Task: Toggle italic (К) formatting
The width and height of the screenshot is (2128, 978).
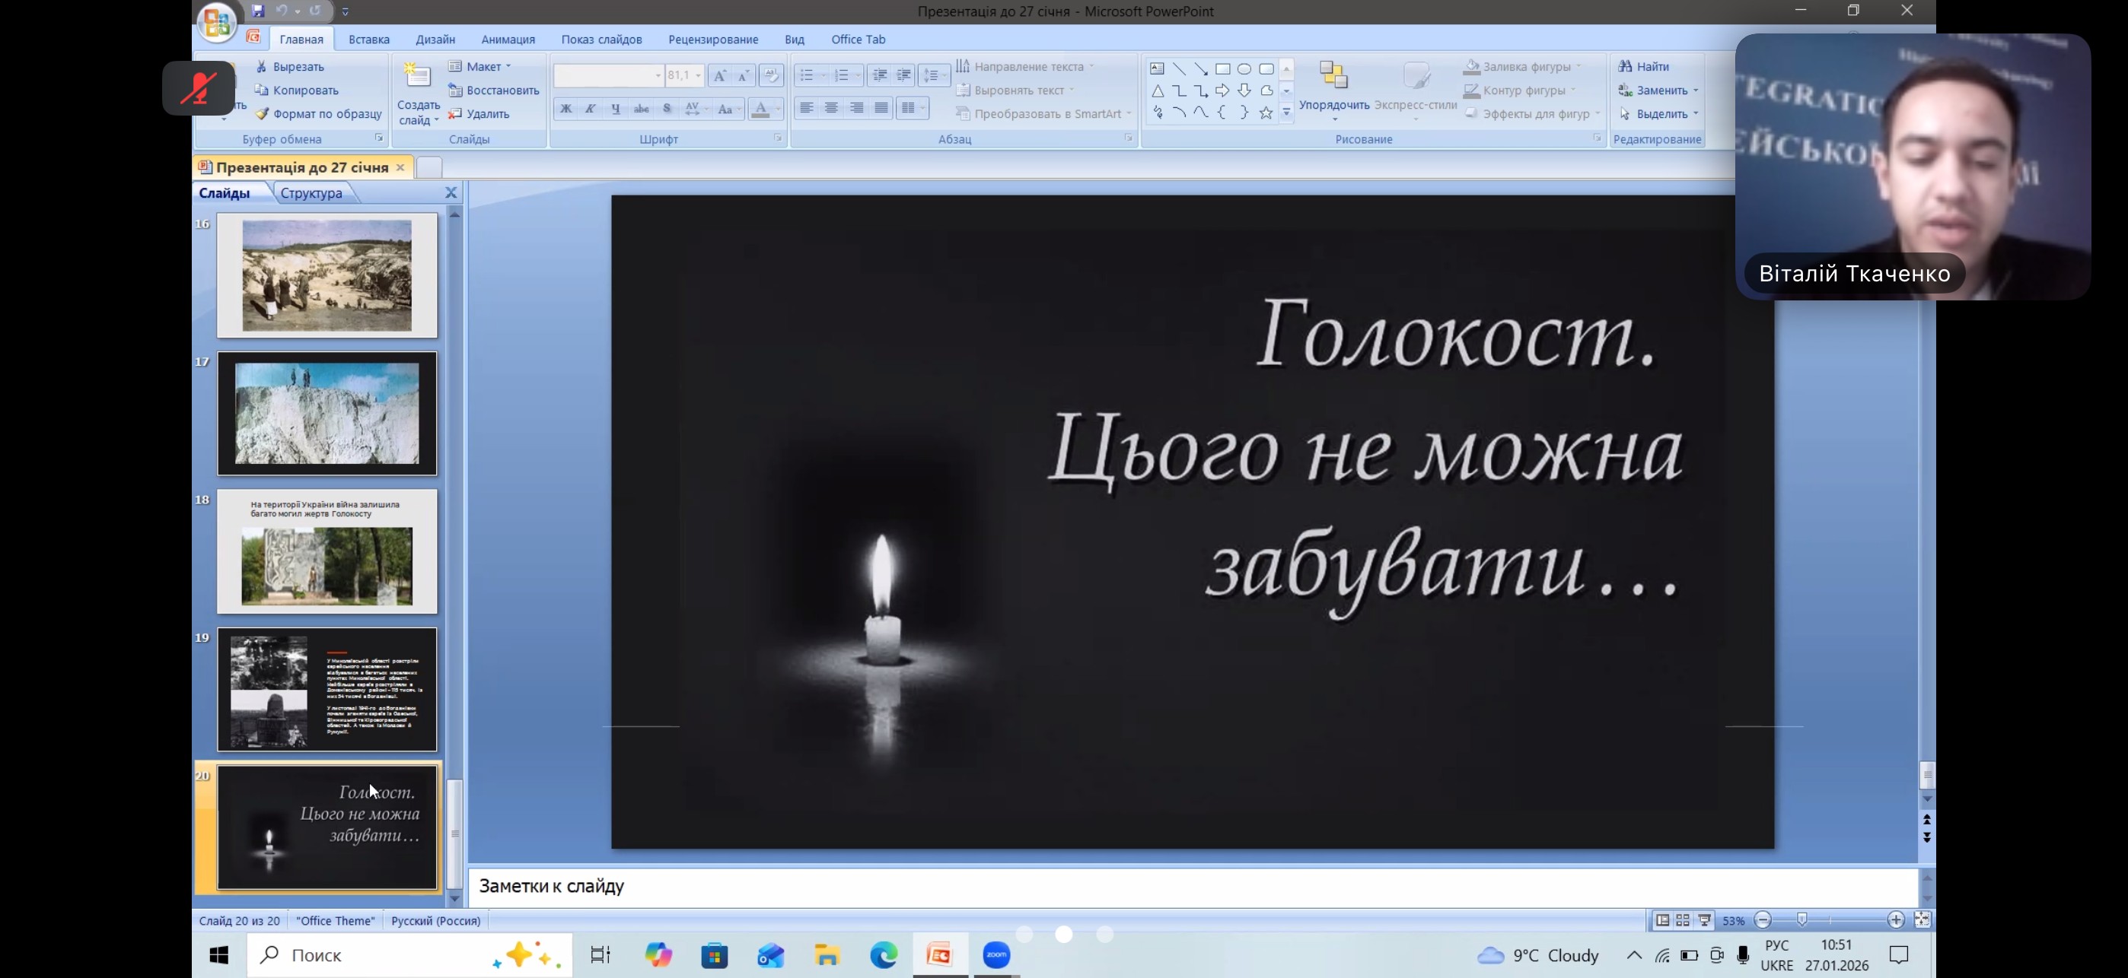Action: pos(591,108)
